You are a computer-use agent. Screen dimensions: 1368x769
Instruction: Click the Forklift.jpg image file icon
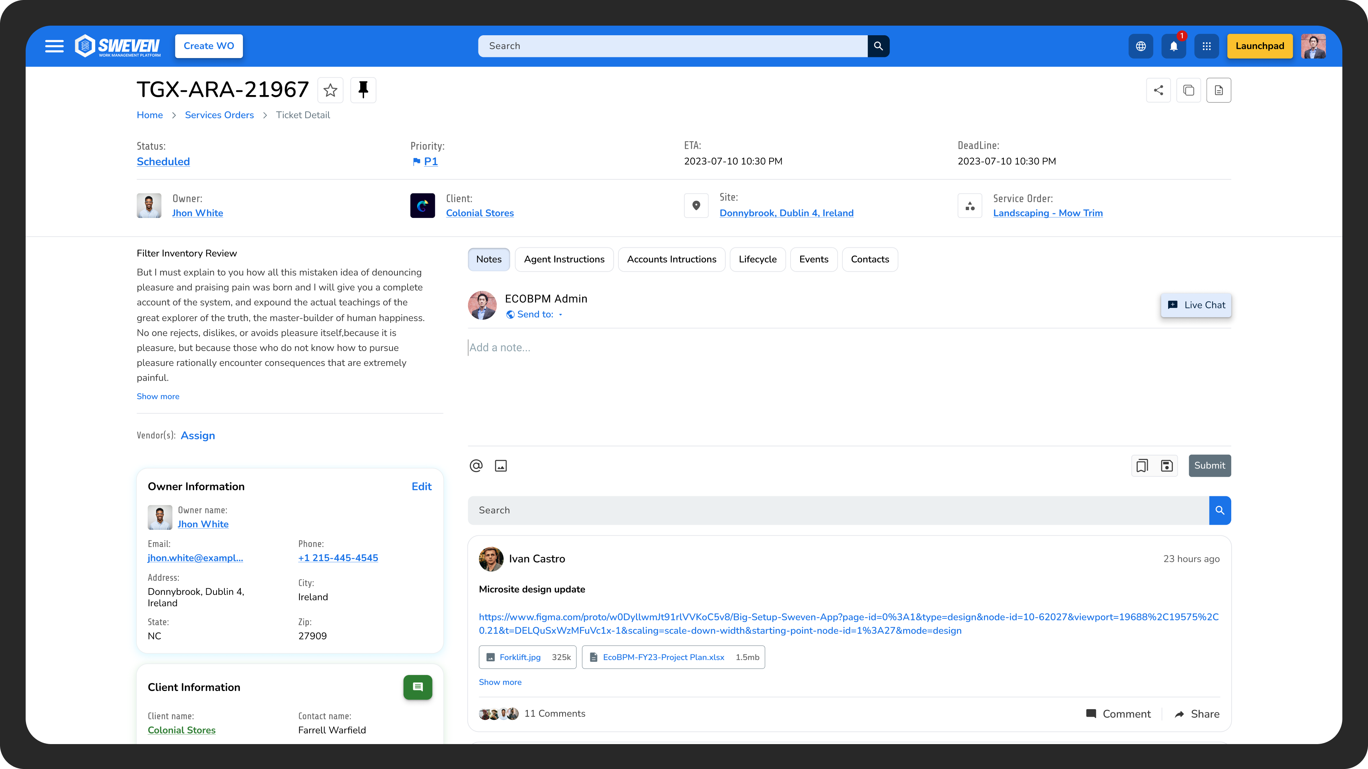click(491, 658)
